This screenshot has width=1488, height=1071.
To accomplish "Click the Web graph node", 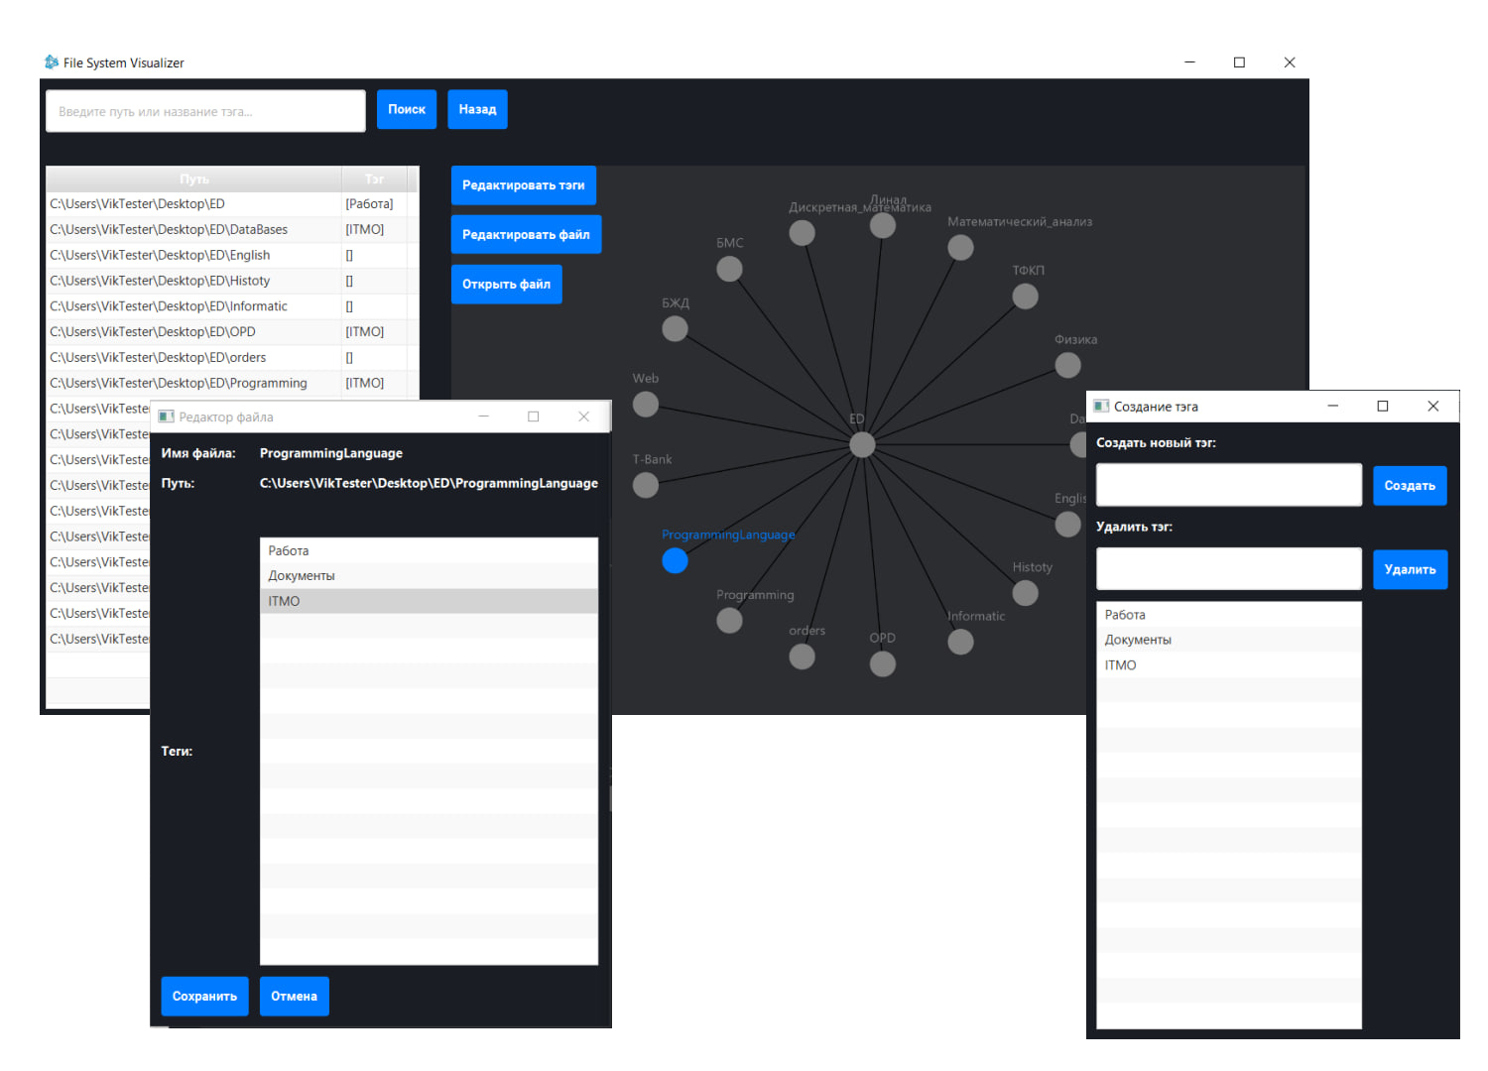I will click(x=646, y=404).
